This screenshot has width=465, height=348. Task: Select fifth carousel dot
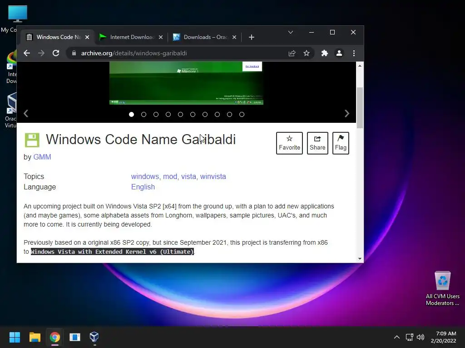coord(180,115)
